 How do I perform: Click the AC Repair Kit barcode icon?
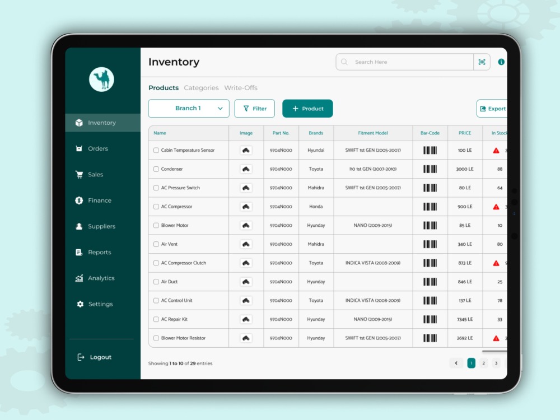pos(430,319)
